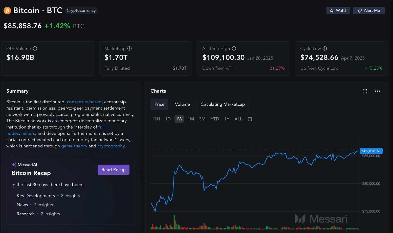Click the $109,100.30 all-time high value
Viewport: 393px width, 233px height.
click(224, 58)
